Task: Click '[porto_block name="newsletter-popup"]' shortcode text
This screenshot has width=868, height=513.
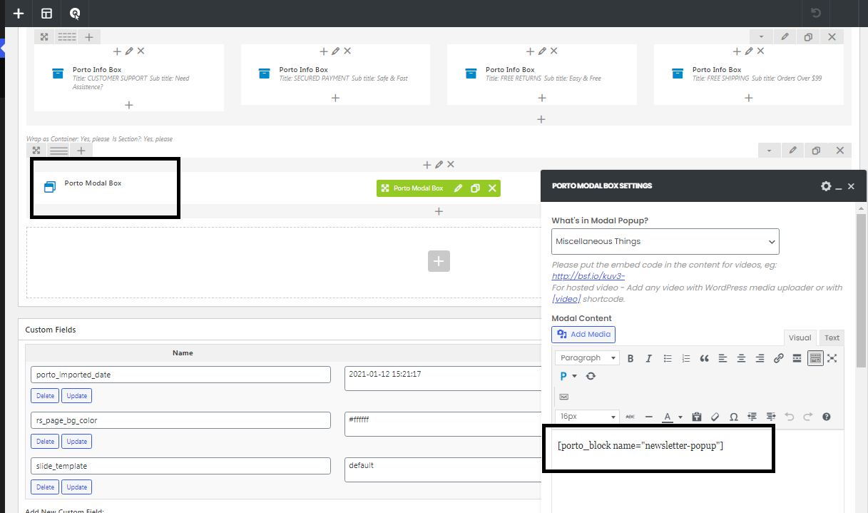Action: click(x=640, y=446)
